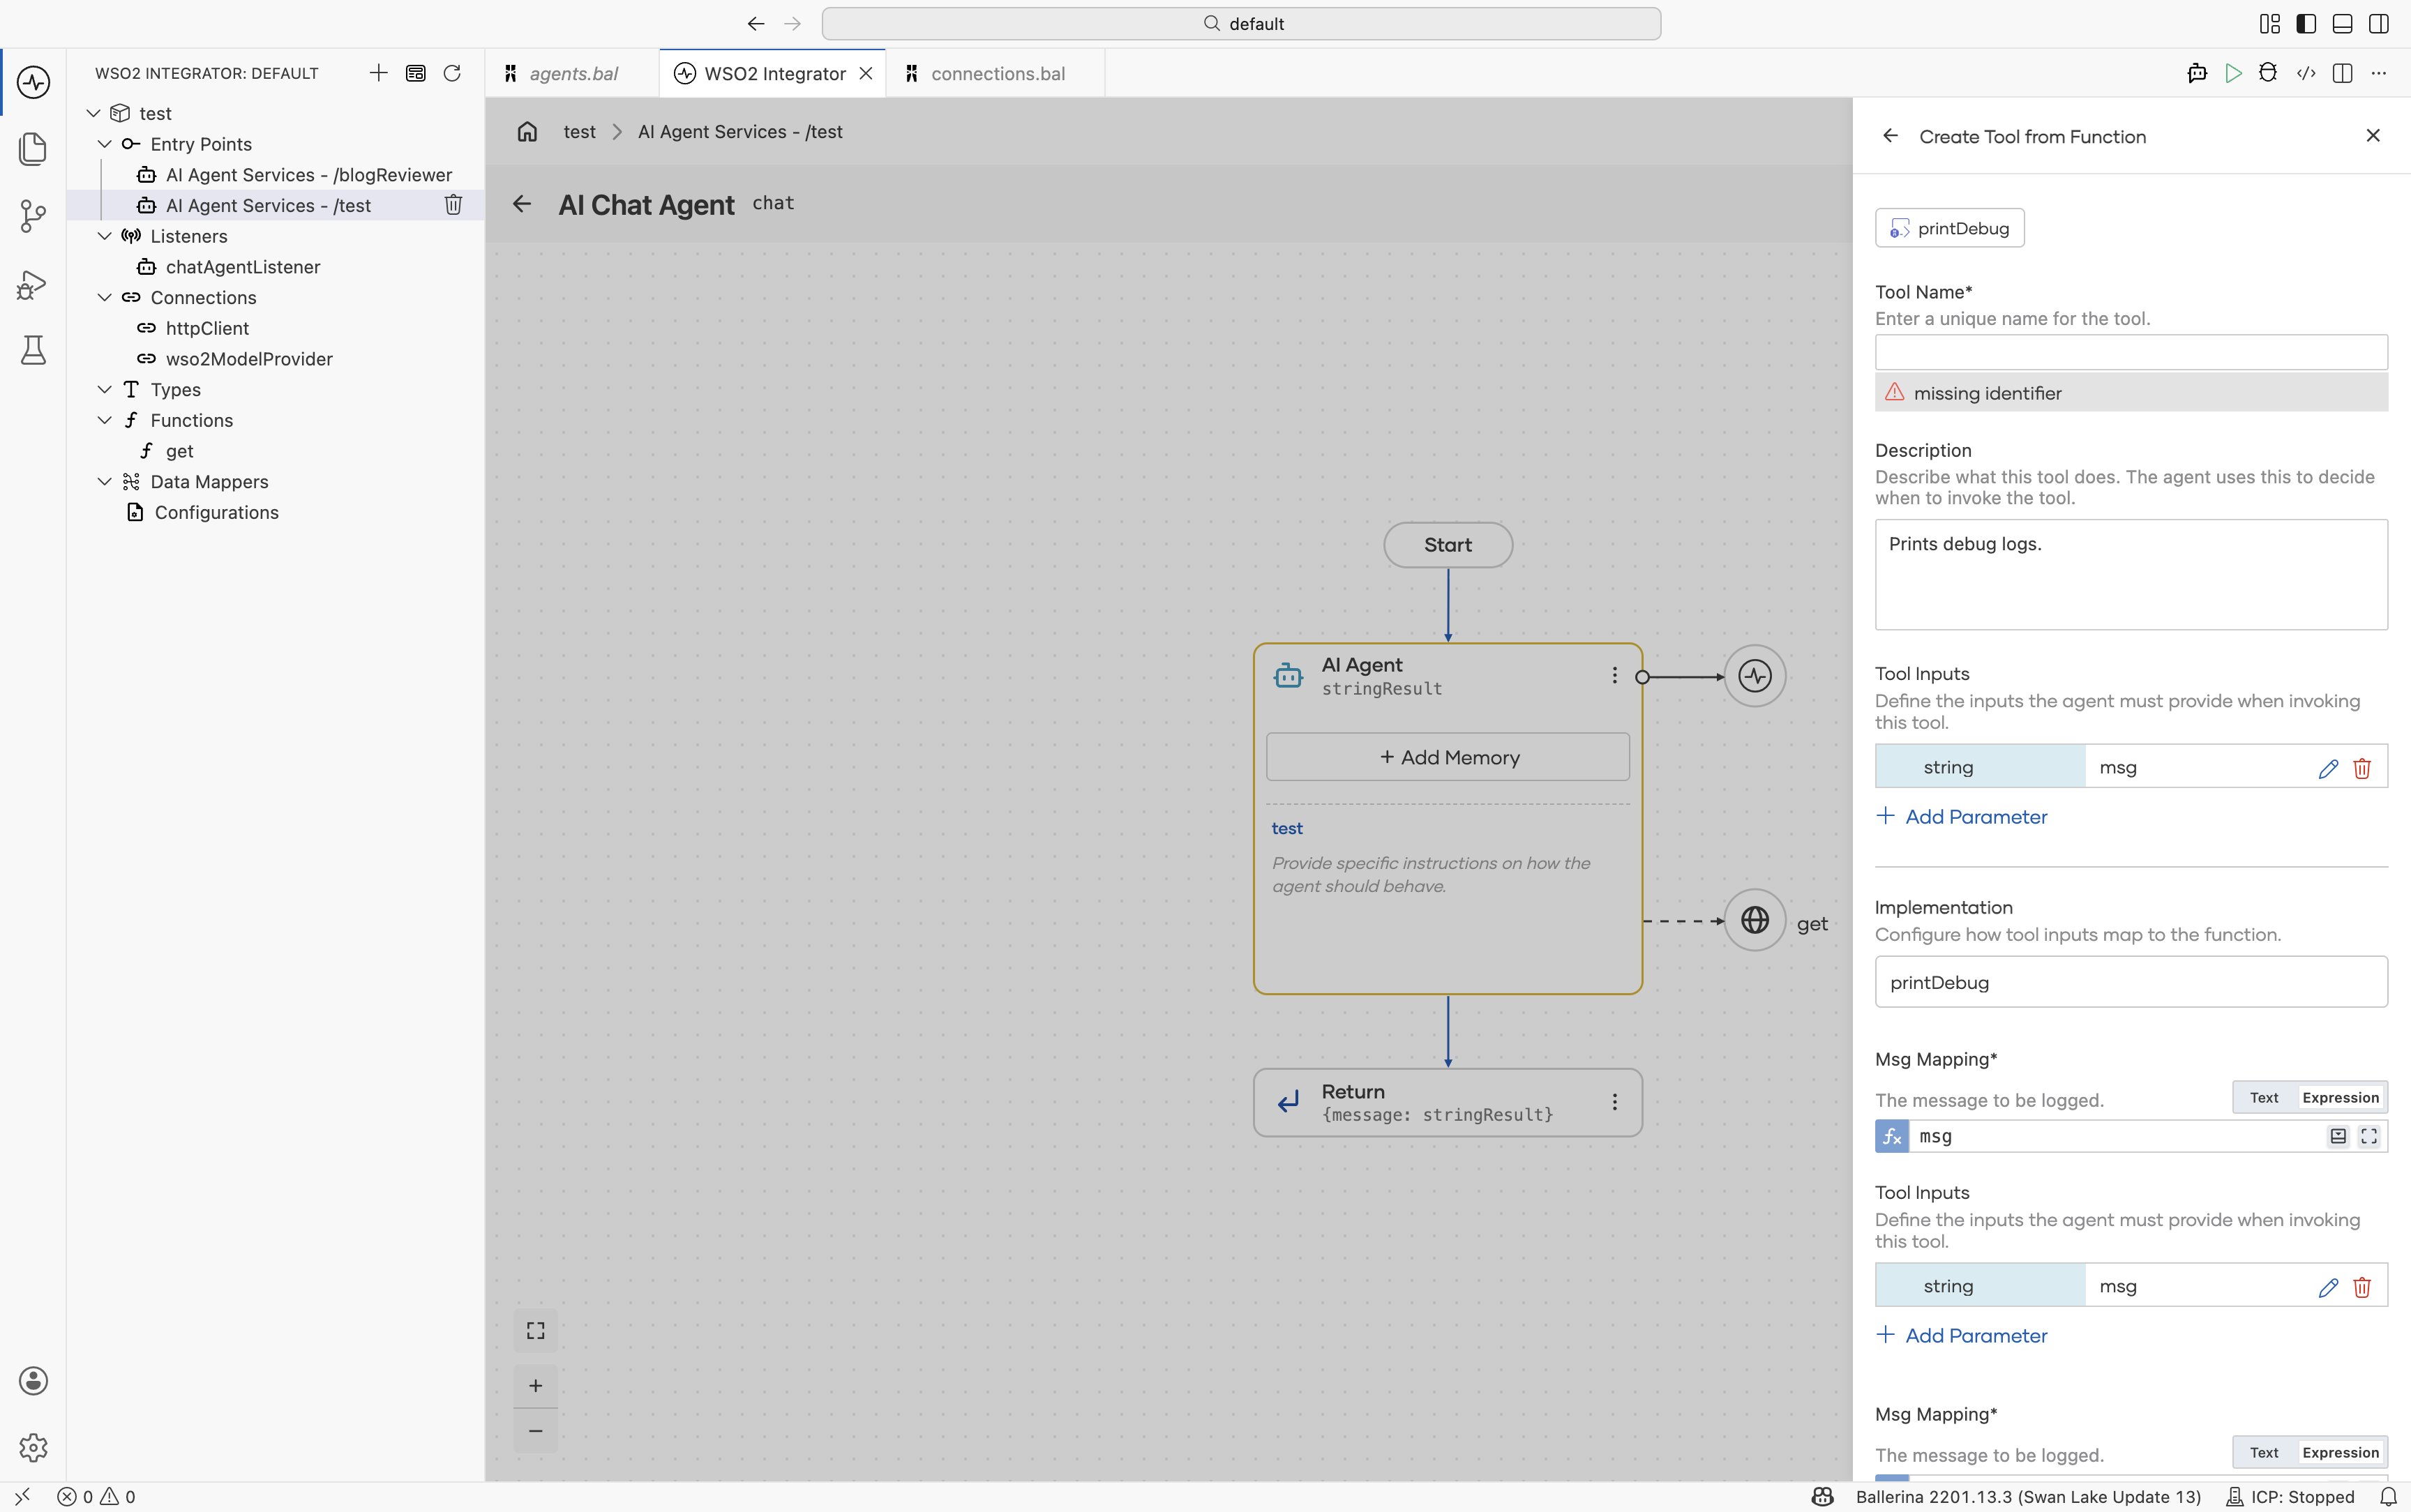Click the second Add Parameter link
Screen dimensions: 2411x1512
[1961, 1335]
